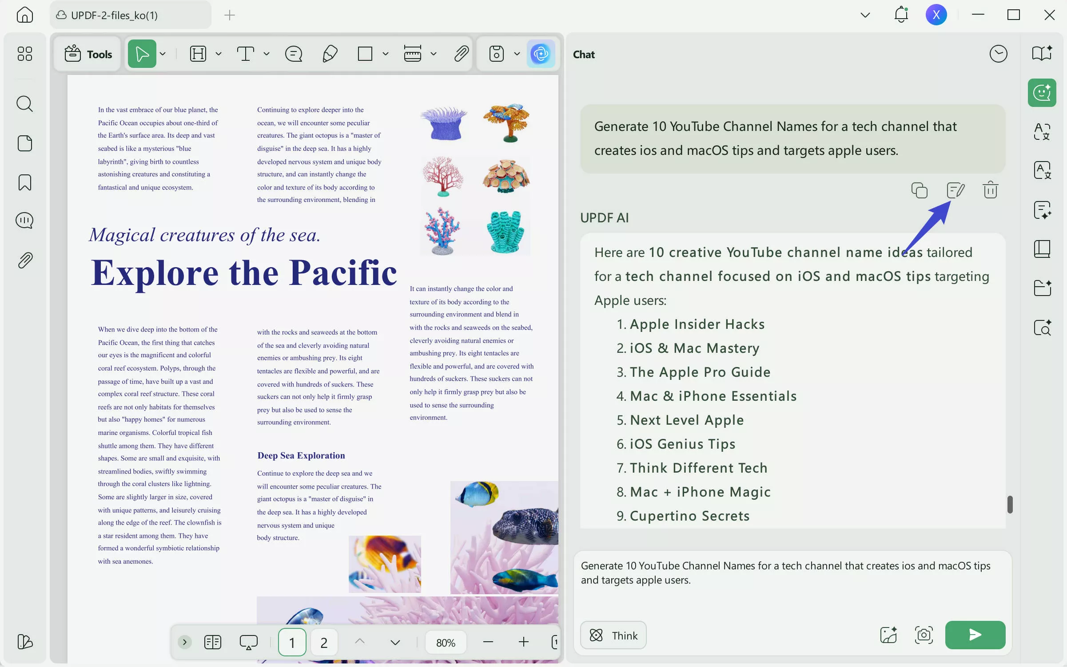This screenshot has height=667, width=1067.
Task: Click the screenshot capture icon in the chat input
Action: coord(924,635)
